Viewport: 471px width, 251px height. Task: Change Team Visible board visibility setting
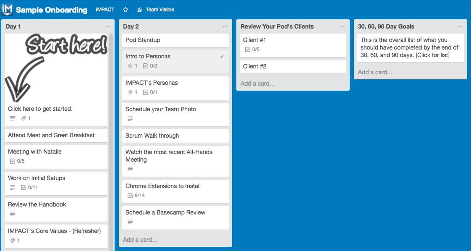click(156, 10)
